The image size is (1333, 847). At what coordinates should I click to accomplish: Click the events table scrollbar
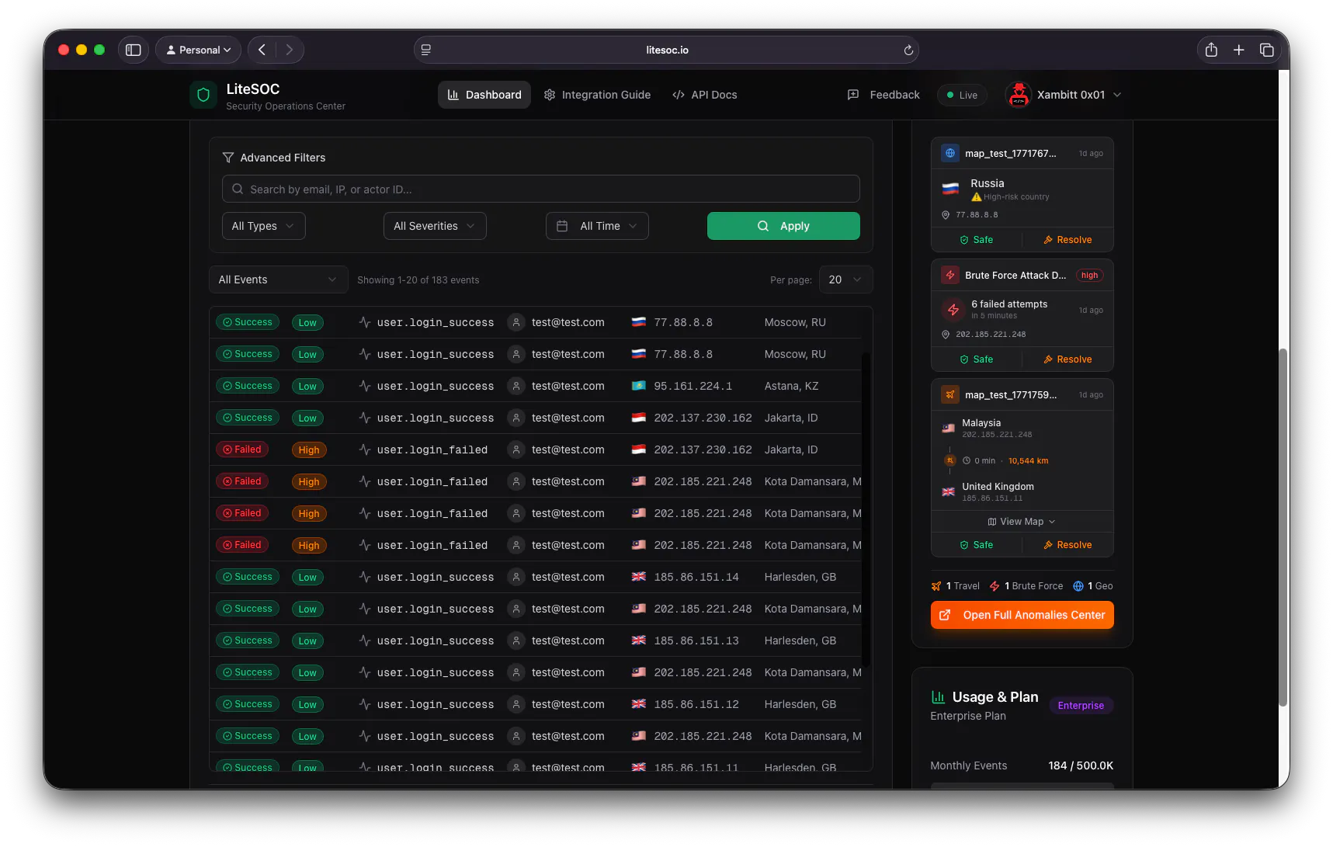tap(866, 509)
